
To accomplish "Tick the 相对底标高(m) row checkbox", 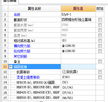I will (x=100, y=40).
